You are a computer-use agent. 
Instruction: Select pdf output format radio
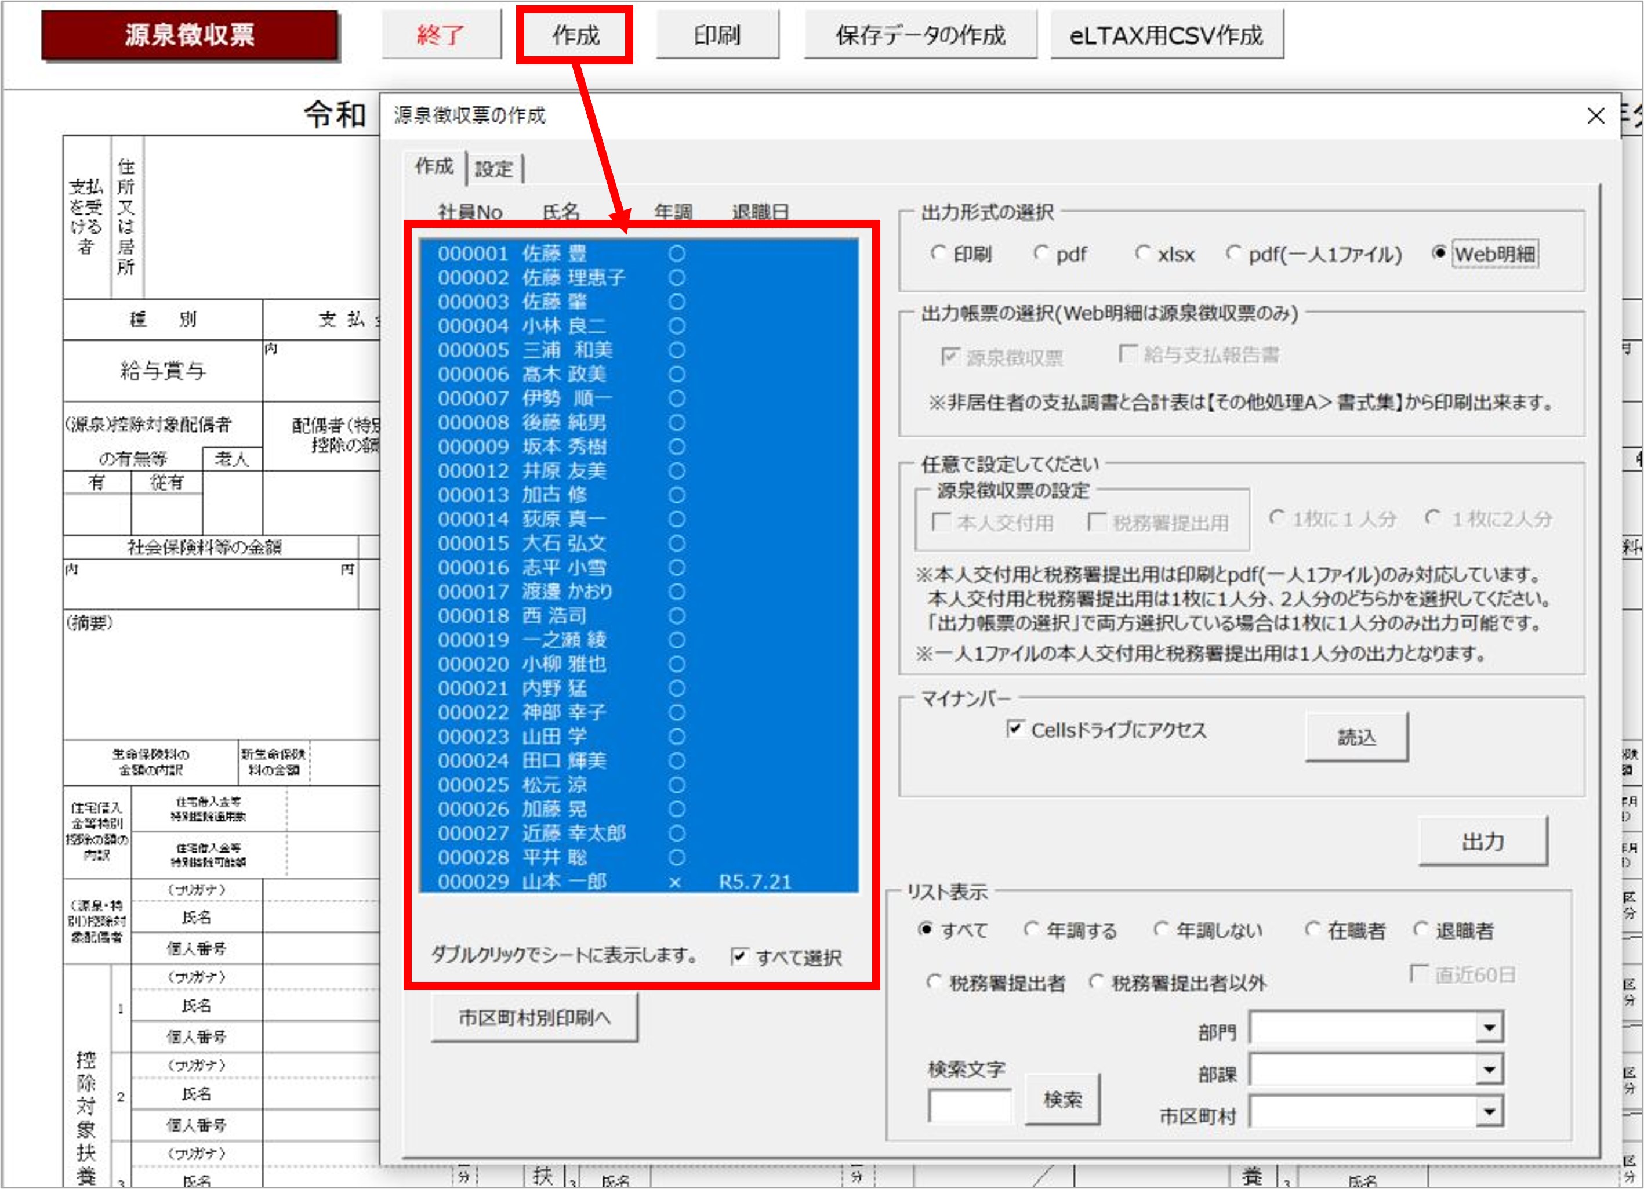pos(1041,253)
